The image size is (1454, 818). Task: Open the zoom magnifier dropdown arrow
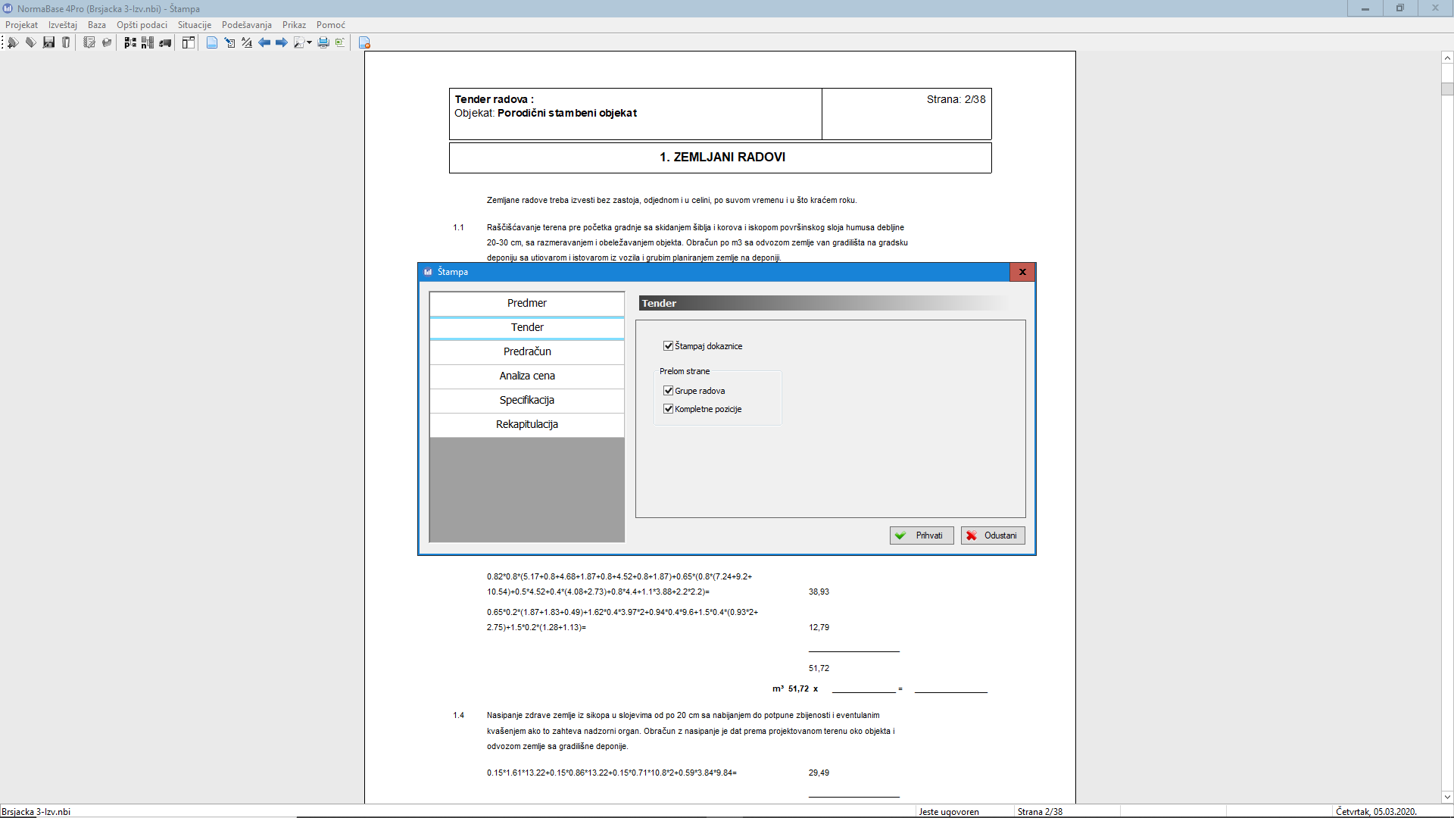[309, 42]
